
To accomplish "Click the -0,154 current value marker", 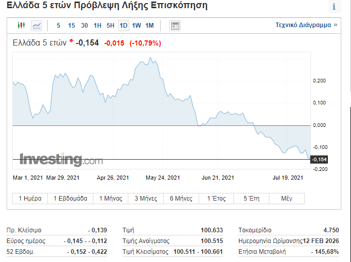I will pos(319,160).
